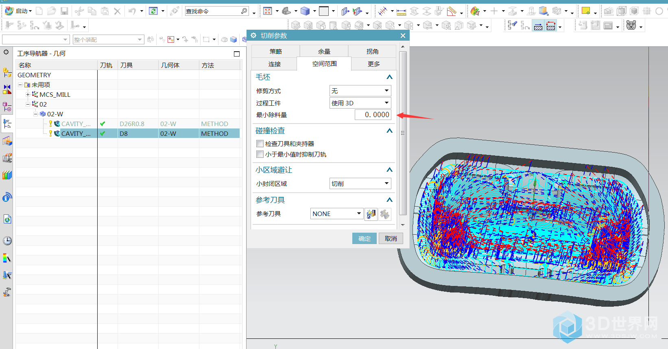
Task: Click the 名称 column header
Action: point(57,65)
